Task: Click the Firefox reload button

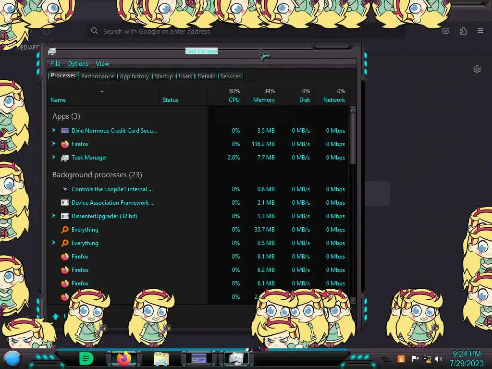Action: 46,31
